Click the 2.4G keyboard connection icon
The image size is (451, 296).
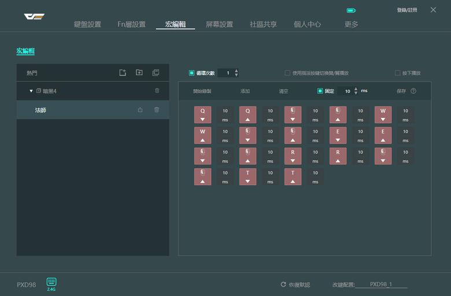[51, 284]
